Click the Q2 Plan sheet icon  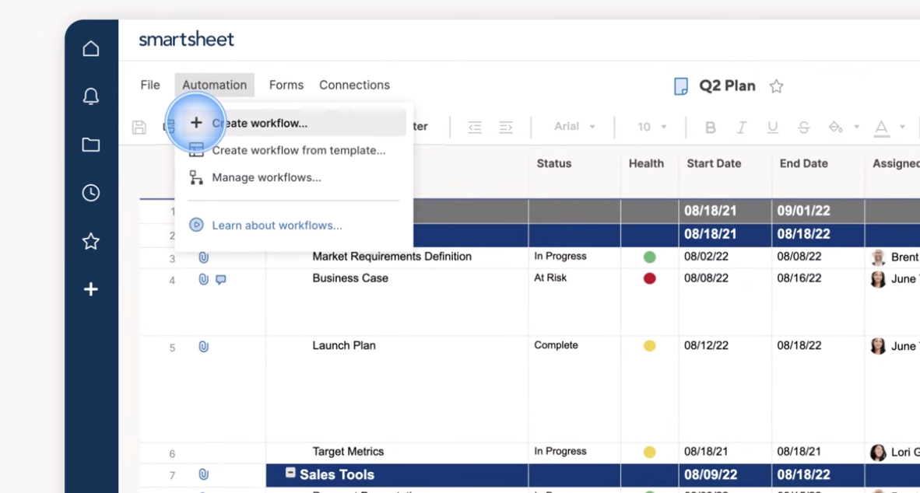click(680, 86)
